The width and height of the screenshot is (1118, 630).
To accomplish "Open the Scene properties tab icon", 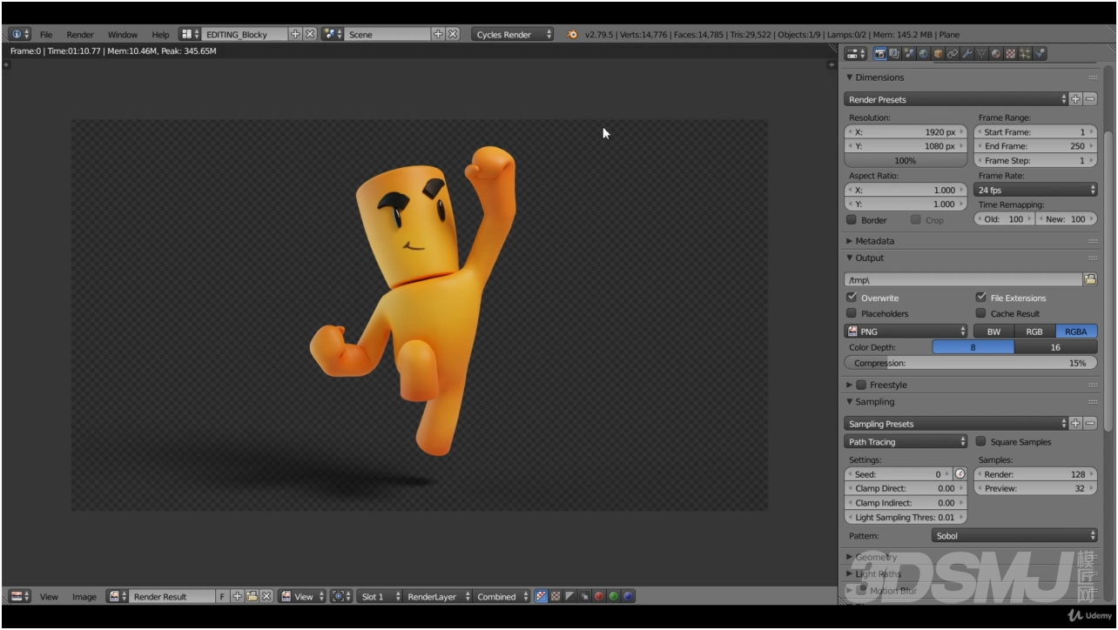I will pos(909,54).
